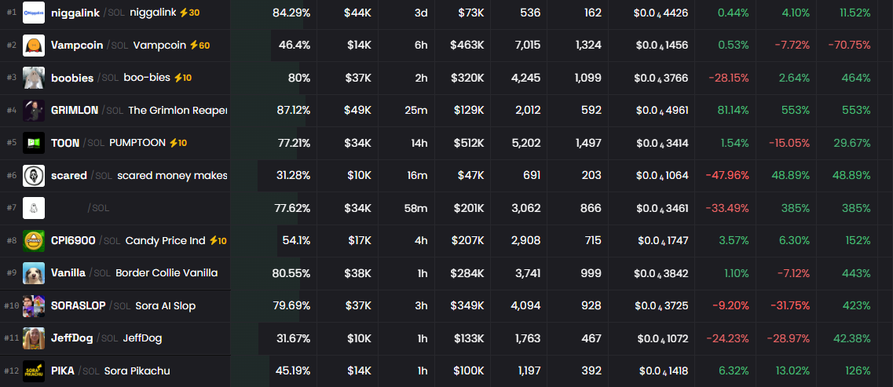Screen dimensions: 893x387
Task: Click the -70.75% change for Vampcoin
Action: tap(849, 46)
